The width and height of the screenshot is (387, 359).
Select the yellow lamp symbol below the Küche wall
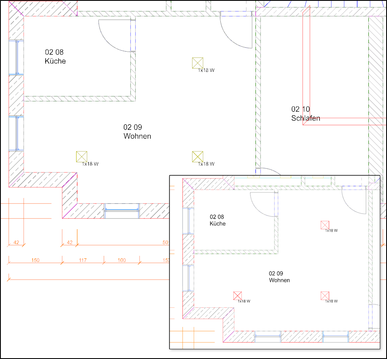pyautogui.click(x=82, y=157)
